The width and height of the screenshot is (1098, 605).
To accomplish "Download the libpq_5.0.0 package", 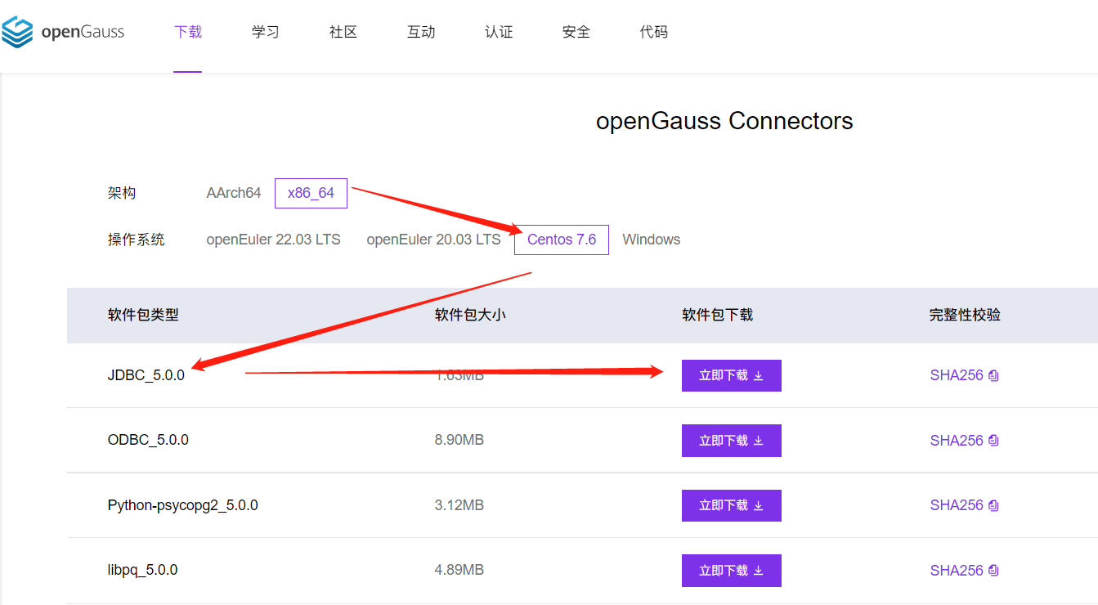I will (732, 571).
